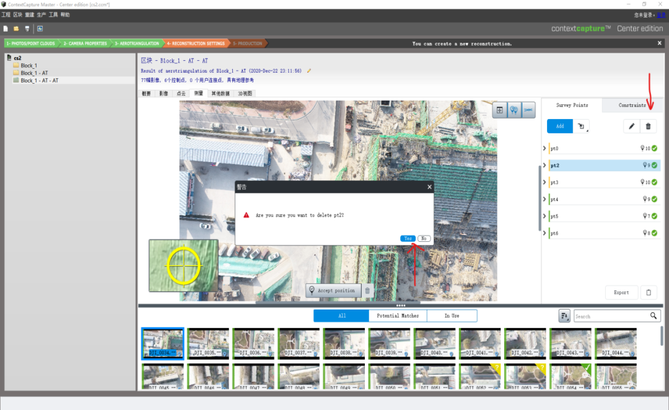Expand the pt3 survey point row
Image resolution: width=669 pixels, height=410 pixels.
click(x=544, y=182)
